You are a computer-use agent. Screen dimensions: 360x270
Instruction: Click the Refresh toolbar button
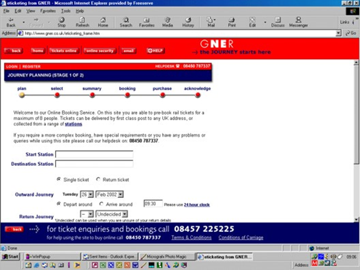82,22
